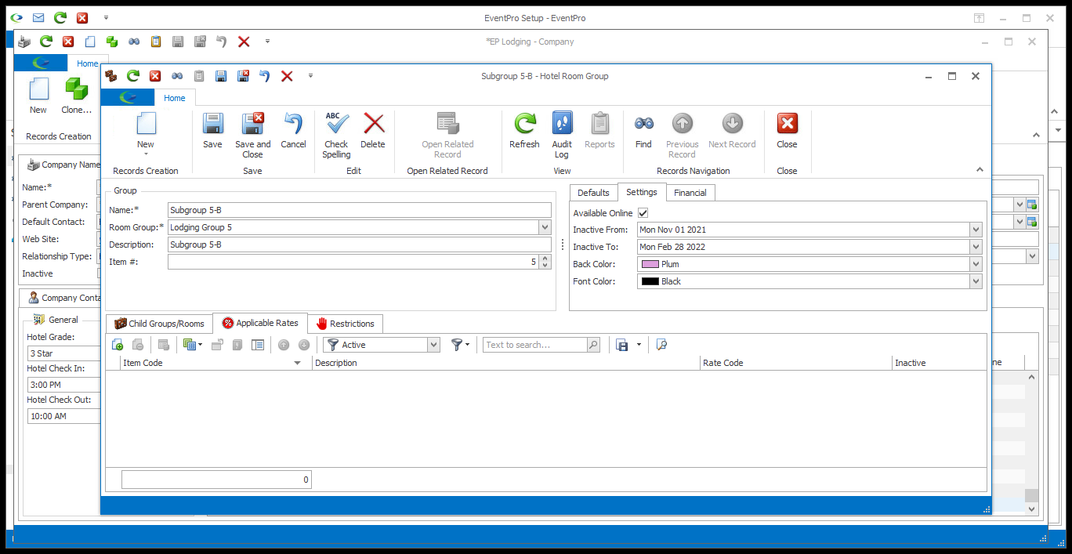The width and height of the screenshot is (1072, 554).
Task: Click the grid export save icon
Action: point(622,345)
